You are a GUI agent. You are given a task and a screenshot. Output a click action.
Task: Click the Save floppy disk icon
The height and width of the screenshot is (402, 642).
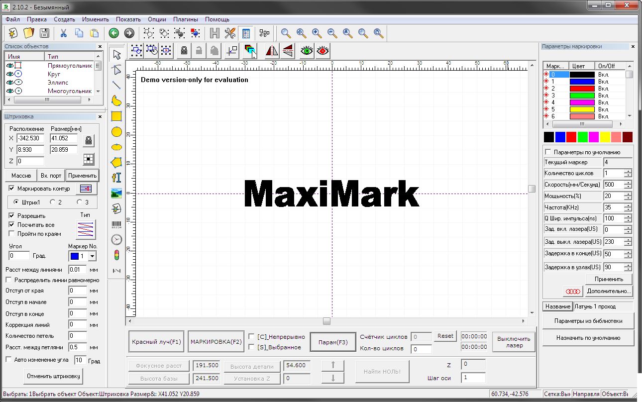44,33
